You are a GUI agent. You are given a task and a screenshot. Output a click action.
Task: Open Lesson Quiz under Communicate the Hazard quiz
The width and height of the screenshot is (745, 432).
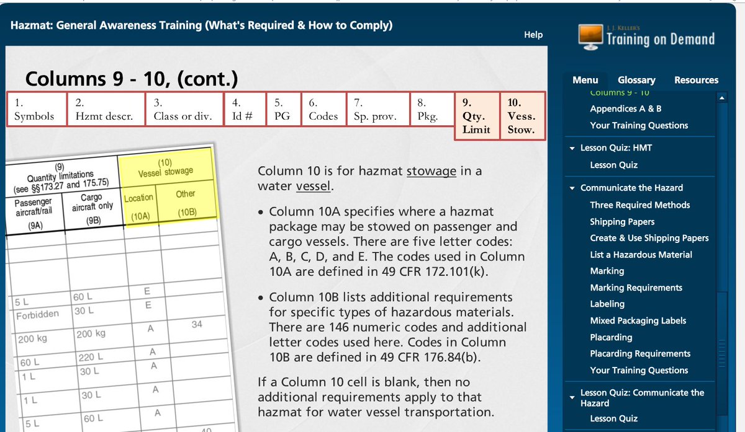tap(613, 418)
